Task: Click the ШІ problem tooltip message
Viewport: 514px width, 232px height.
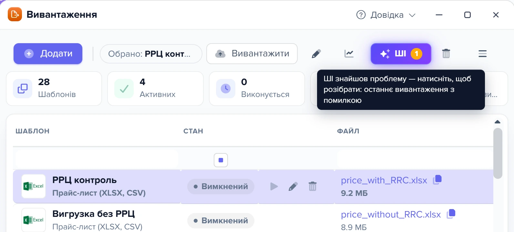Action: point(401,90)
